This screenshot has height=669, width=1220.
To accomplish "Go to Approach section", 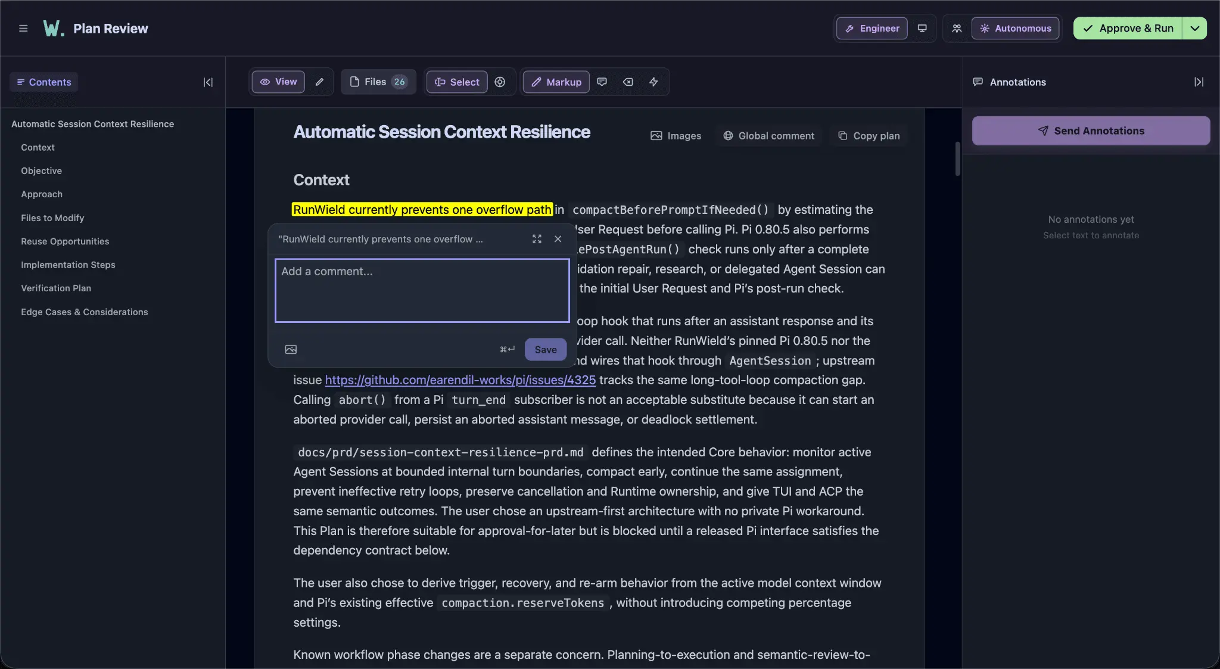I will [x=42, y=194].
